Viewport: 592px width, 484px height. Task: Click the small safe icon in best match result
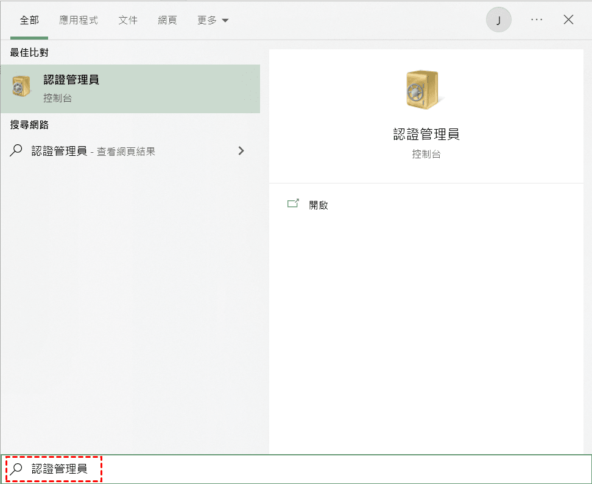(x=21, y=87)
